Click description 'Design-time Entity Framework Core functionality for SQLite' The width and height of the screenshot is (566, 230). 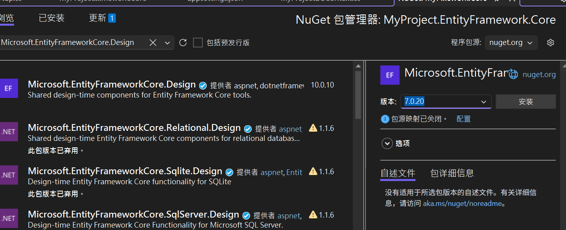pos(129,182)
